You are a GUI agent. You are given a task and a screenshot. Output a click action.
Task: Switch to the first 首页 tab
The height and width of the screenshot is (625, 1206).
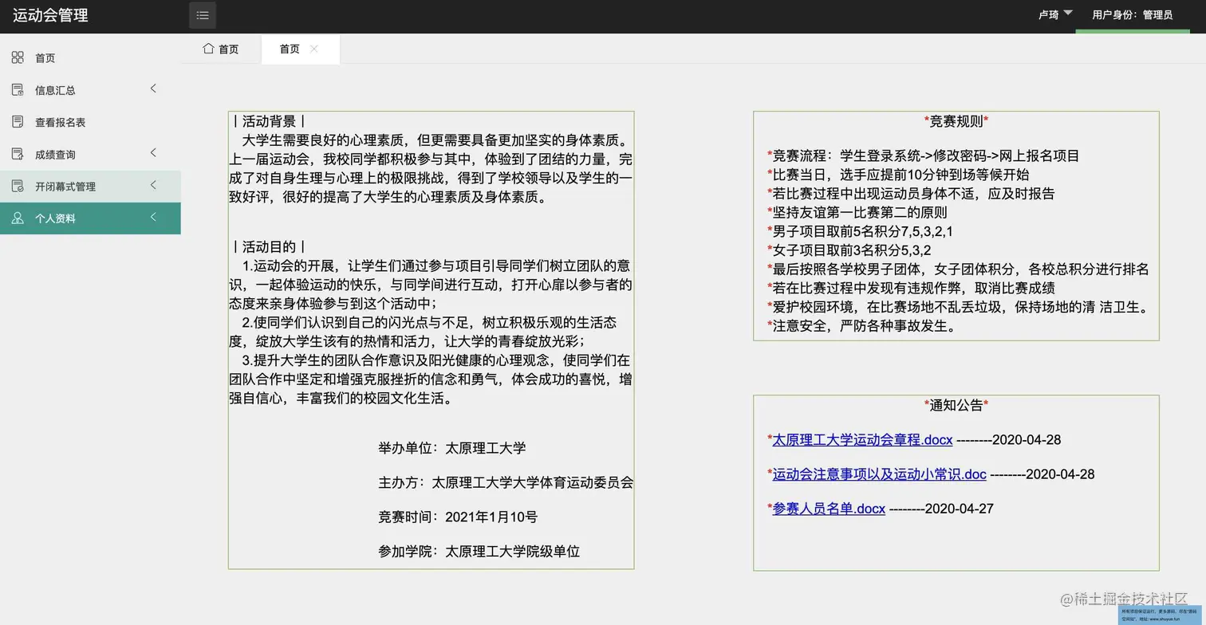click(x=221, y=49)
